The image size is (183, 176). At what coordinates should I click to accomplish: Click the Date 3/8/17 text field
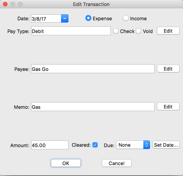46,18
